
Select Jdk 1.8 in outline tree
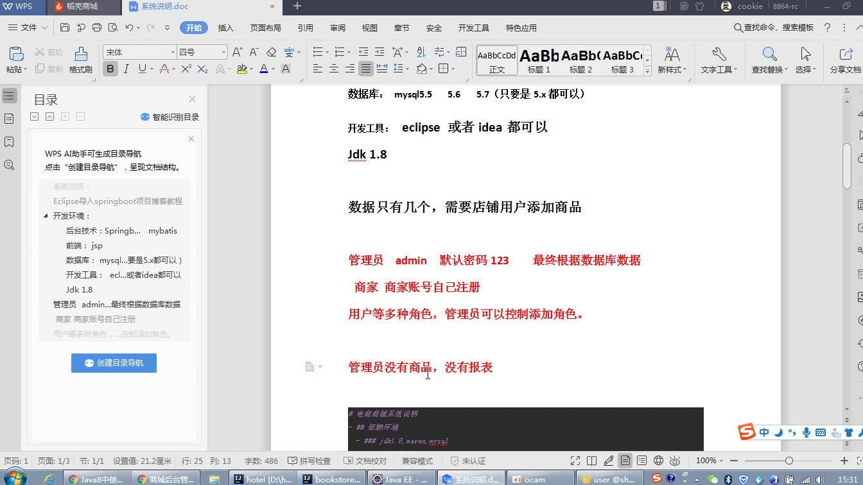coord(79,289)
